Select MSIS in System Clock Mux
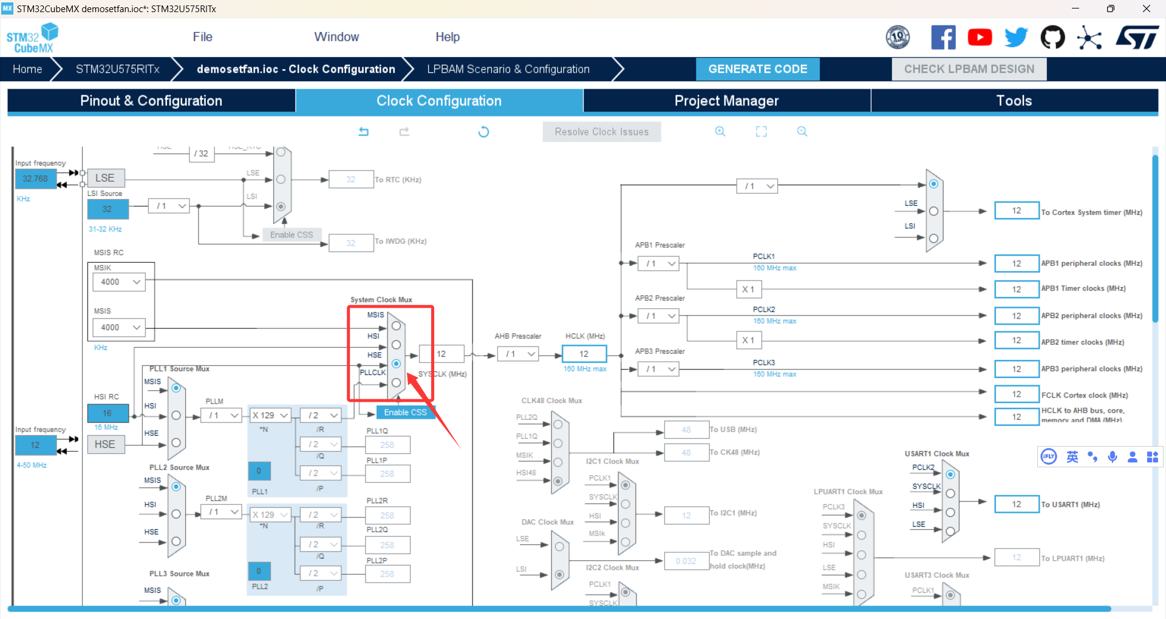This screenshot has height=619, width=1166. 396,326
